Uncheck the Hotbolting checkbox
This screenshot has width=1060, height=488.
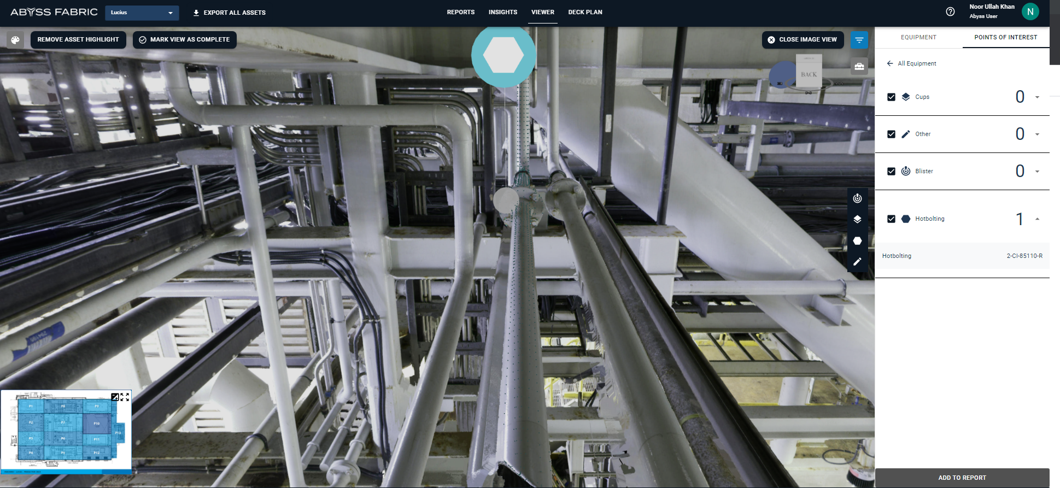891,219
